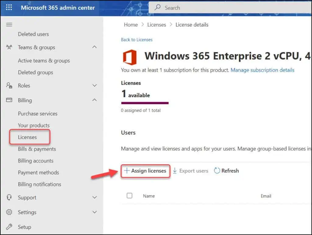Open Deleted groups in the sidebar

35,73
